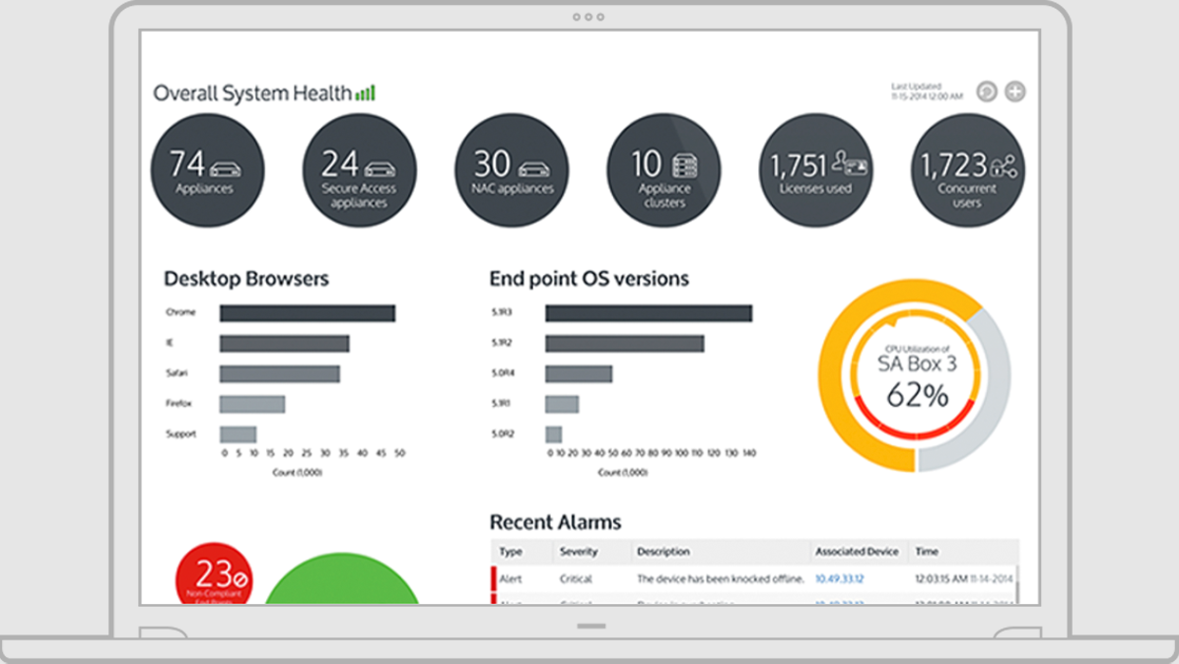Click the green signal bars health icon
This screenshot has width=1179, height=664.
(x=366, y=94)
